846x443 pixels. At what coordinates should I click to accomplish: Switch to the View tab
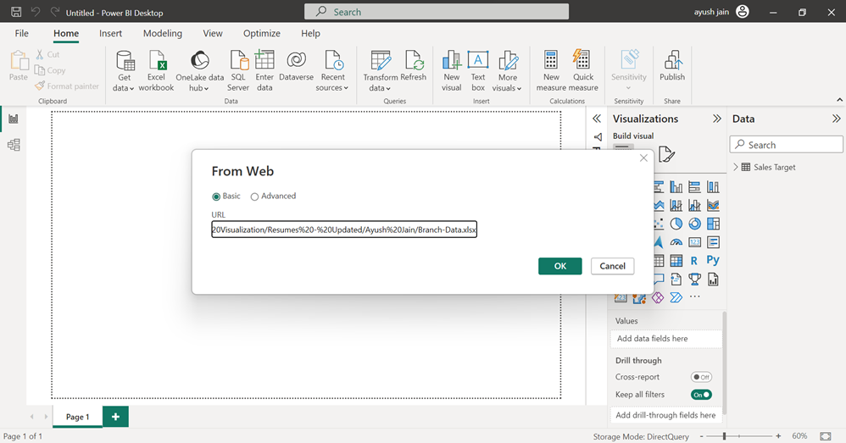213,33
